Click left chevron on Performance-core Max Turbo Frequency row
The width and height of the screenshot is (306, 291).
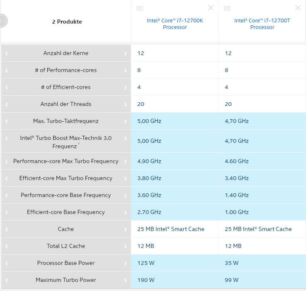(x=7, y=161)
